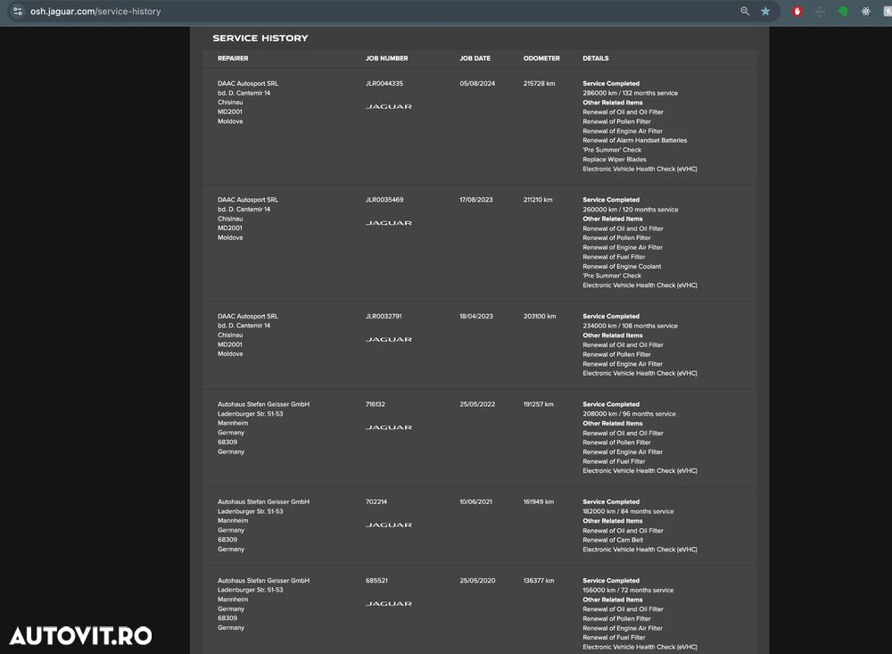The height and width of the screenshot is (654, 892).
Task: Click the SERVICE HISTORY heading
Action: coord(260,38)
